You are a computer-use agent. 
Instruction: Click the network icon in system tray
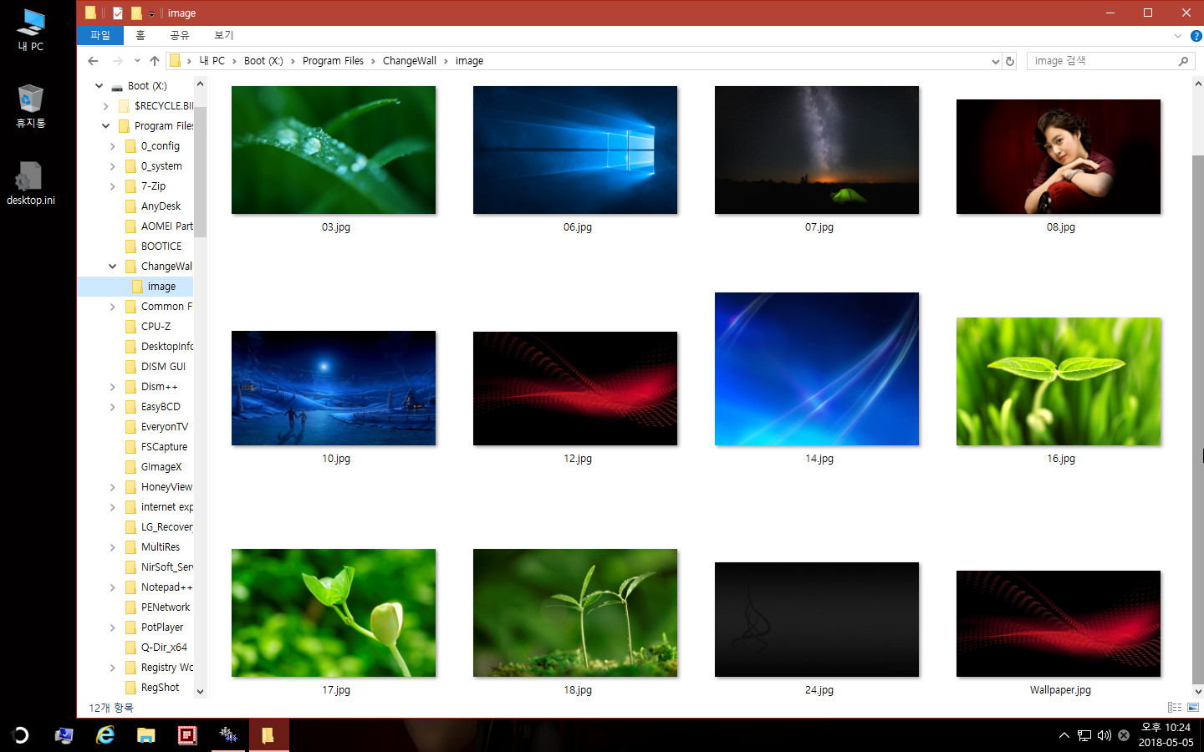[1084, 735]
